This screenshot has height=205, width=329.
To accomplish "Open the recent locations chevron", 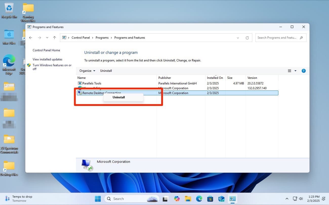I will (x=47, y=38).
